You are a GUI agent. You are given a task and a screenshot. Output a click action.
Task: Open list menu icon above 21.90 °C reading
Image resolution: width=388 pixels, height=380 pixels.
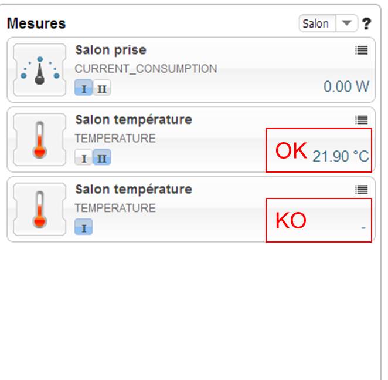pyautogui.click(x=362, y=120)
